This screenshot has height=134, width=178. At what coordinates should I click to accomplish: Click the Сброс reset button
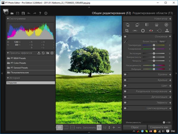pyautogui.click(x=135, y=127)
